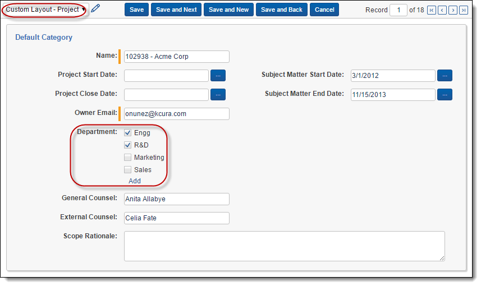Click the Cancel button
Image resolution: width=481 pixels, height=286 pixels.
[324, 10]
